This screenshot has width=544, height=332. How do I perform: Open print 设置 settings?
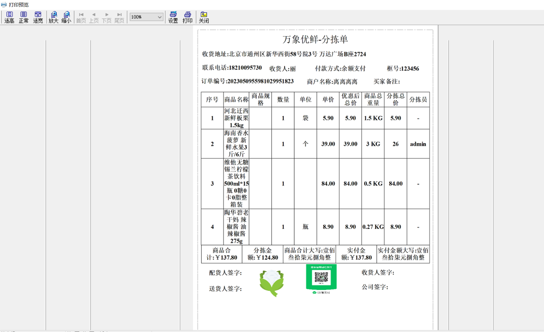pyautogui.click(x=173, y=17)
